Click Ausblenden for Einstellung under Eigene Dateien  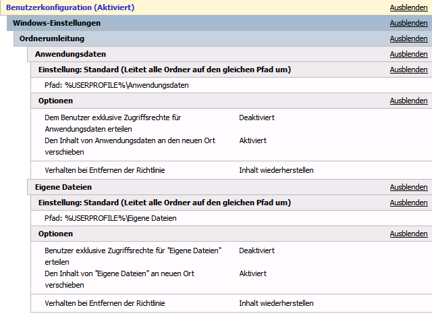[408, 203]
